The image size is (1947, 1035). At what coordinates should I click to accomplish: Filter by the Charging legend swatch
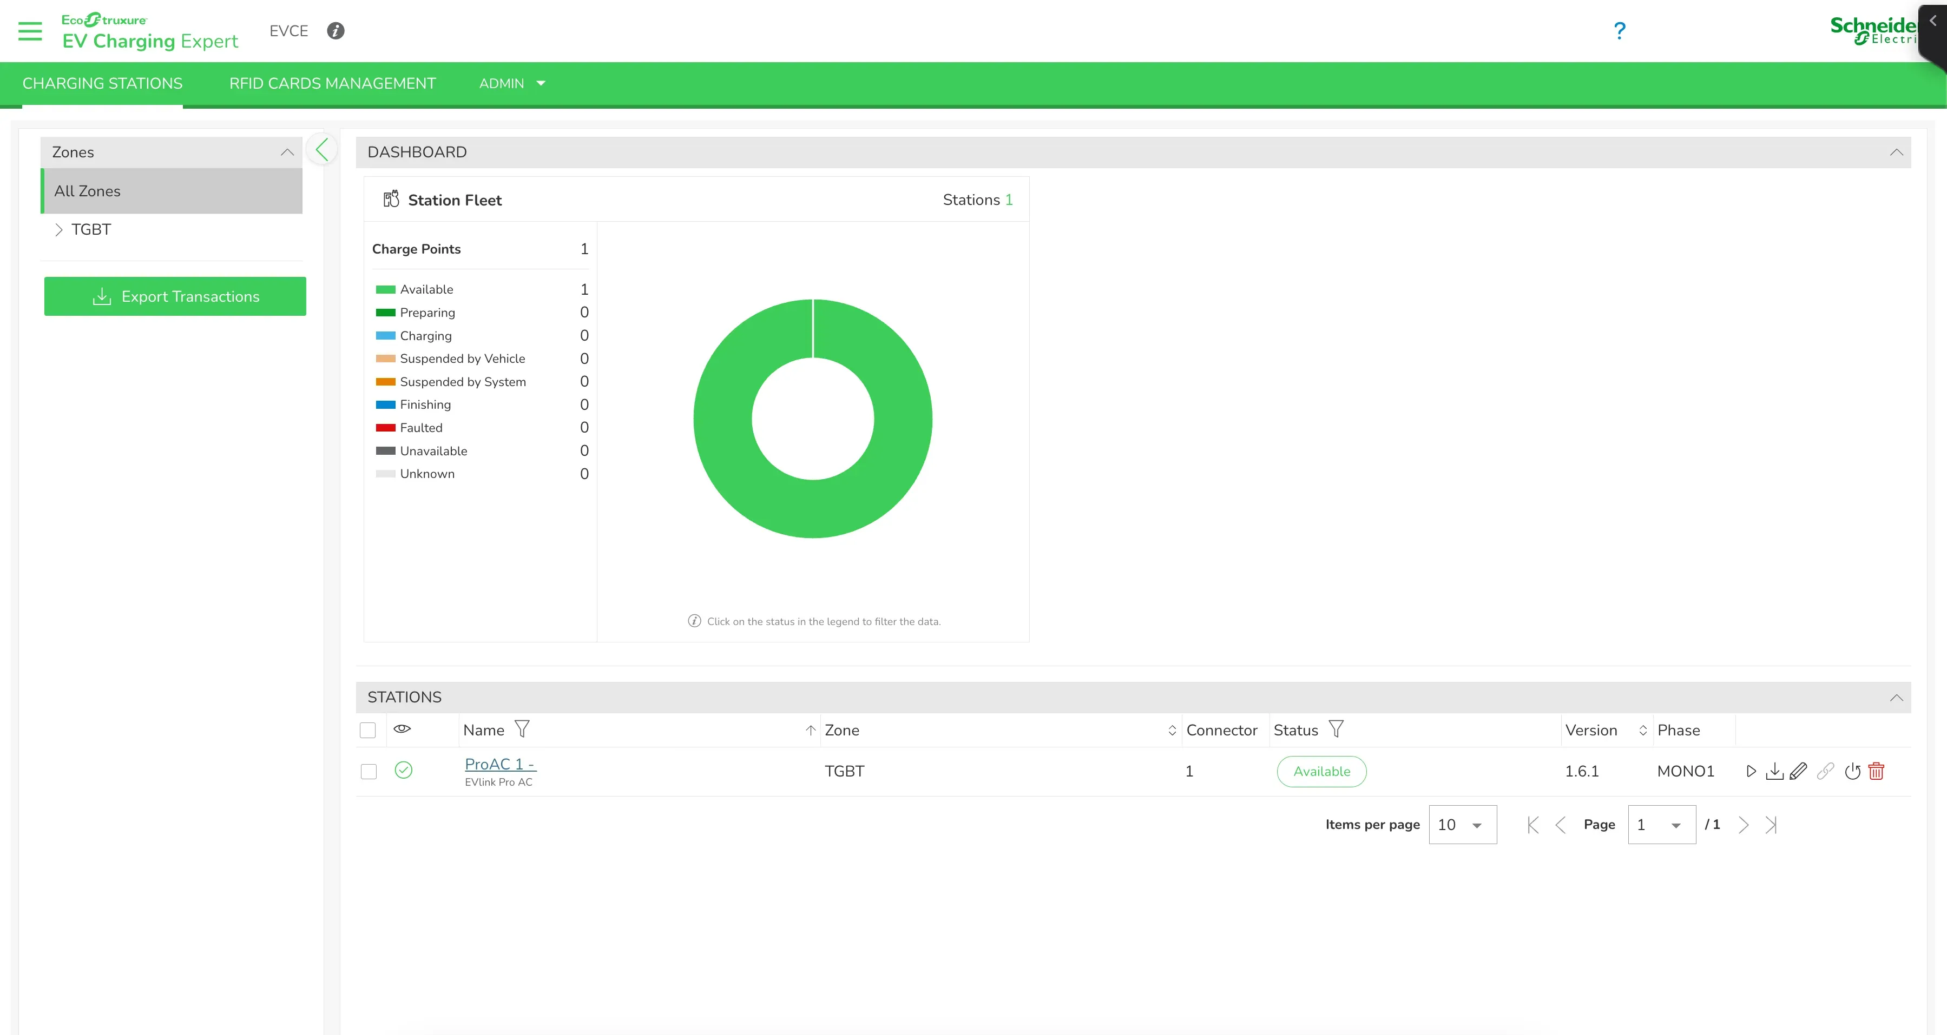click(385, 335)
